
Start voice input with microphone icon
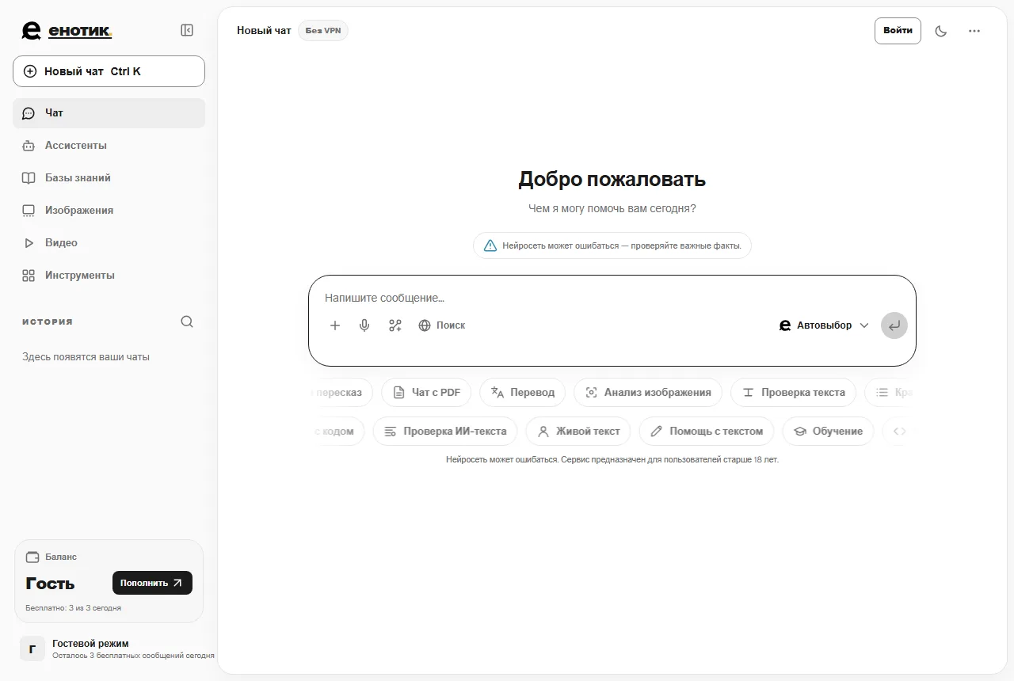point(364,325)
